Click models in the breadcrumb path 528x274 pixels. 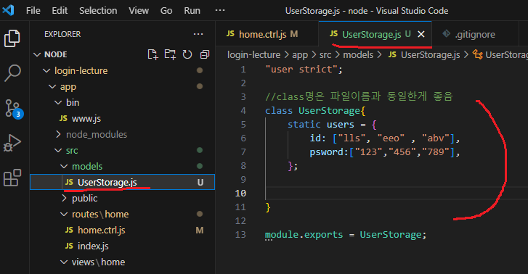tap(358, 55)
